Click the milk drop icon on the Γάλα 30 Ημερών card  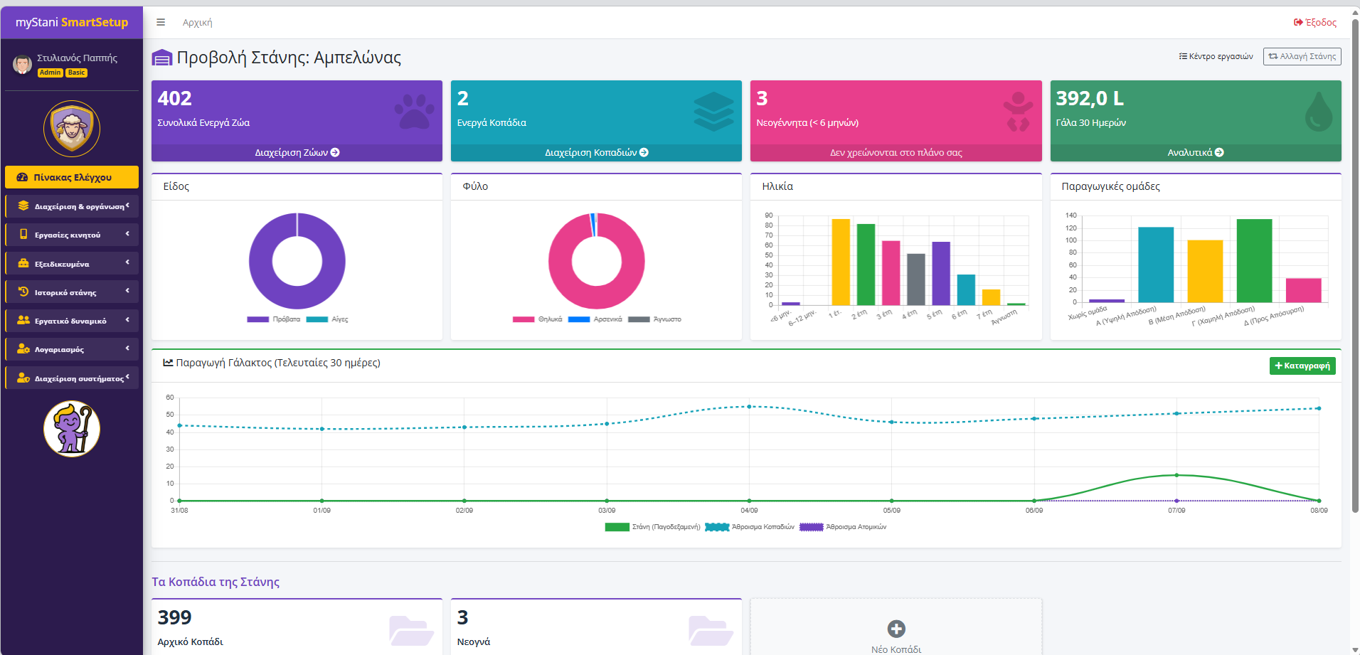[1318, 112]
